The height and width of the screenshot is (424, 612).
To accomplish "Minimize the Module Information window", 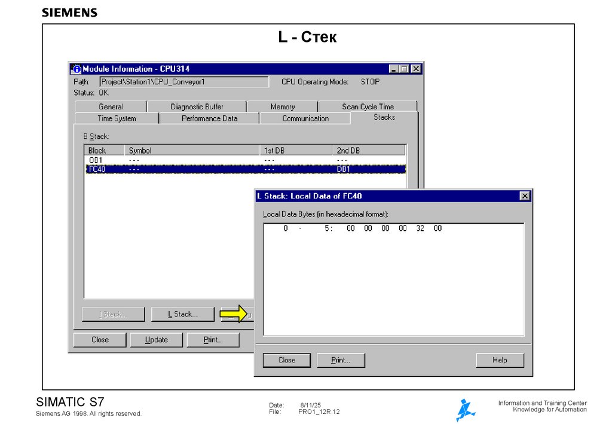I will [394, 69].
